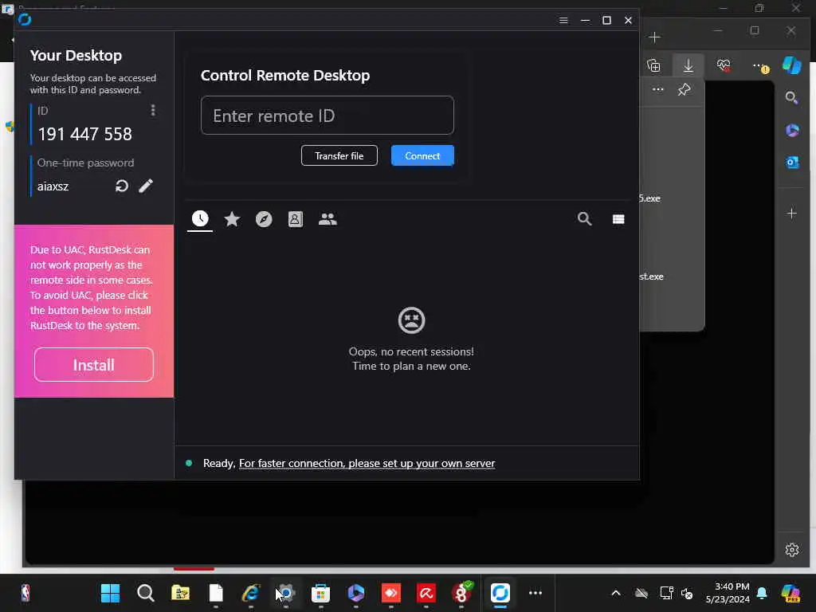The image size is (816, 612).
Task: Open Microsoft 365 in the Edge sidebar
Action: click(792, 130)
